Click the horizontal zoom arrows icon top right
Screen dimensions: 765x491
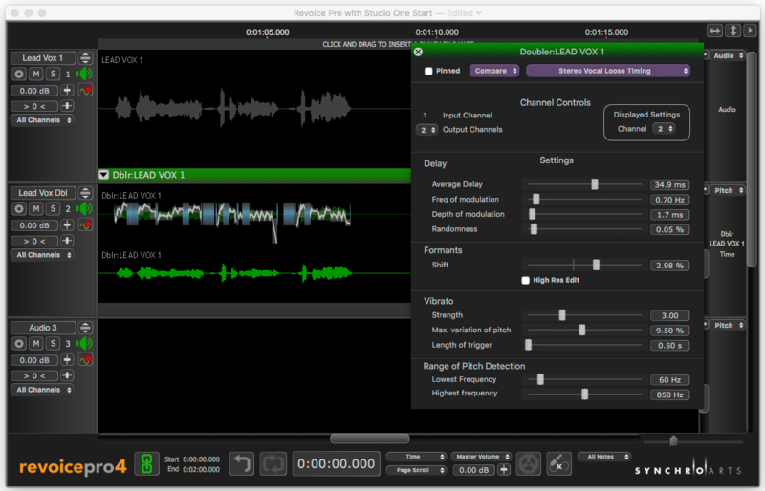[x=714, y=32]
